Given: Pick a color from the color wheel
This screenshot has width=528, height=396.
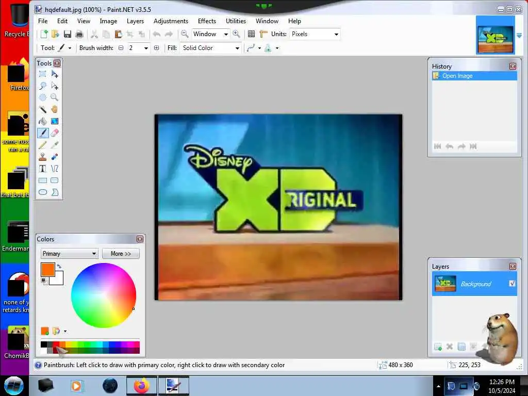Looking at the screenshot, I should 103,295.
